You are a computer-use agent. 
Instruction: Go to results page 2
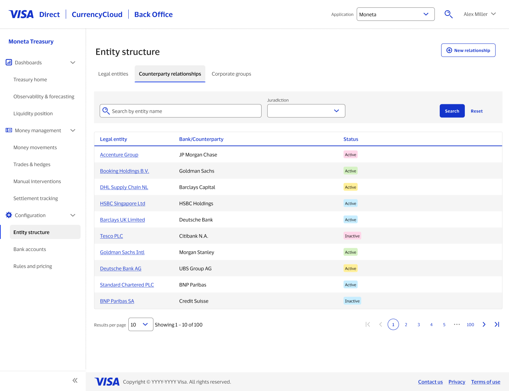pos(406,325)
